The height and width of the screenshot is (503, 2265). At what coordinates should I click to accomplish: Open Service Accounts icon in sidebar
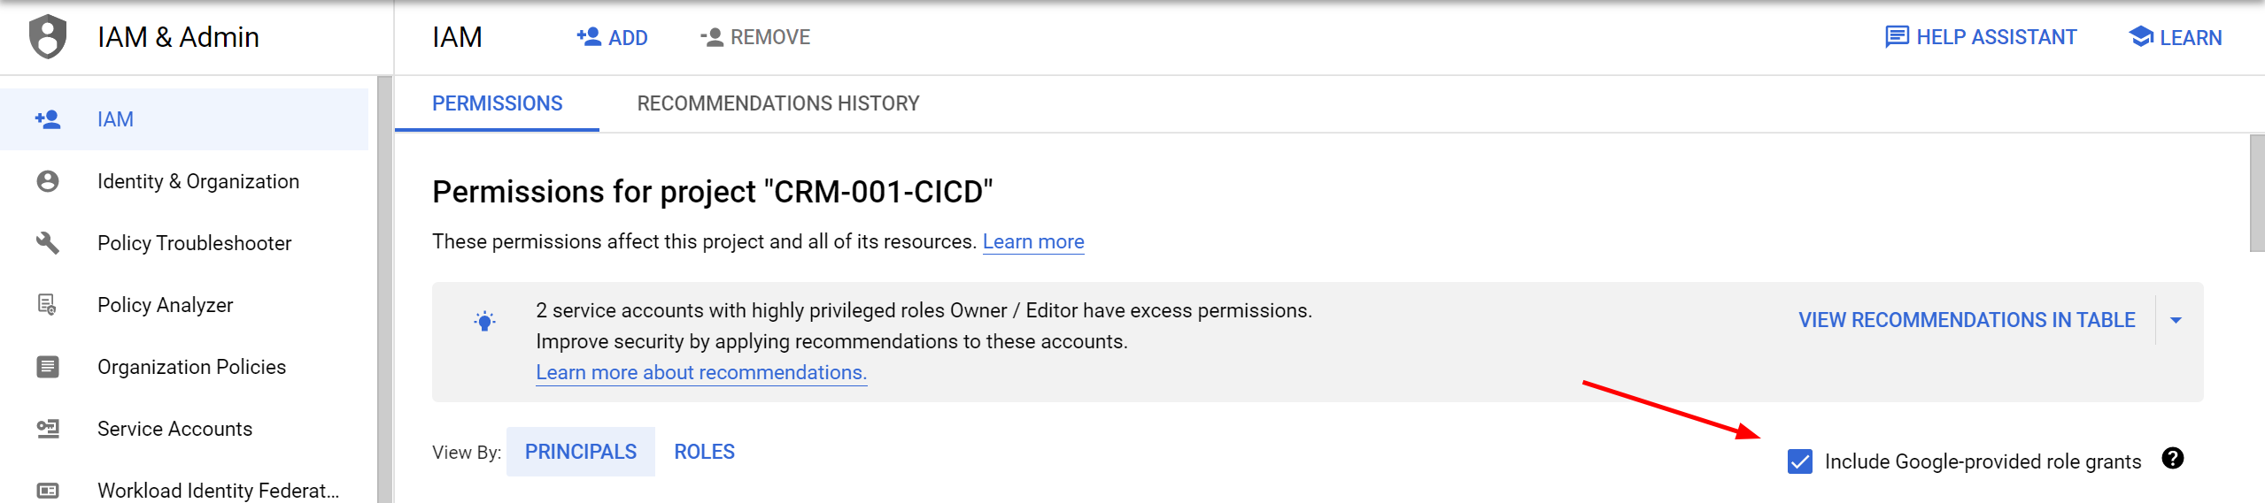pyautogui.click(x=48, y=429)
